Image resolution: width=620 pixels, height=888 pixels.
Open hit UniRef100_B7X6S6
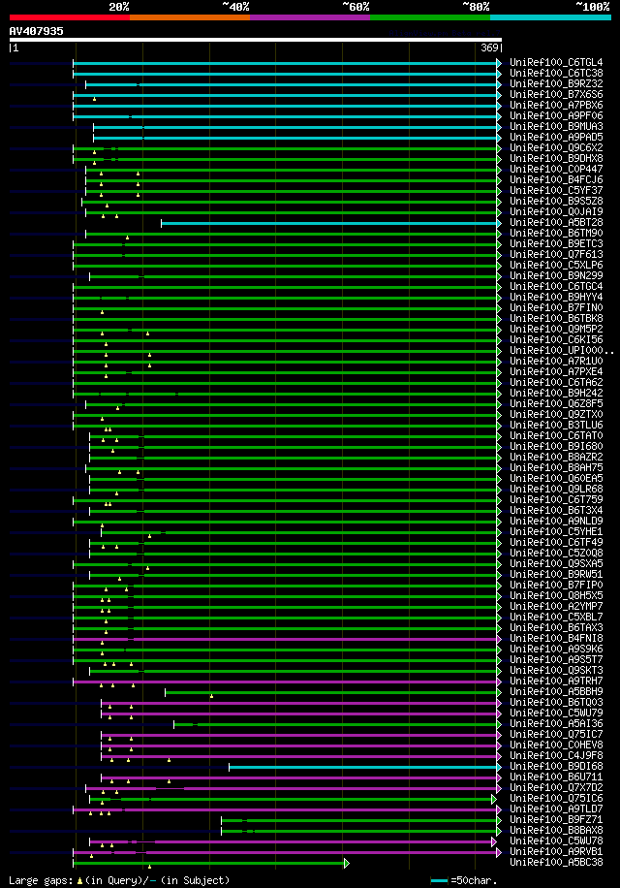[556, 95]
